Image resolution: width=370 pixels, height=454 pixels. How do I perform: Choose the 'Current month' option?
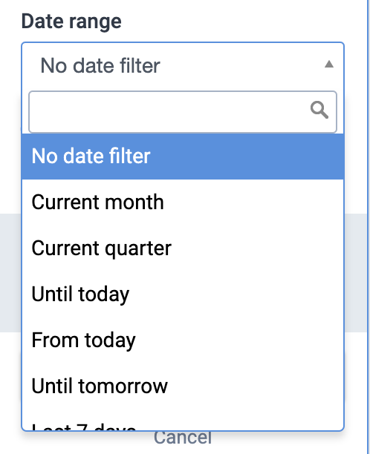[183, 202]
